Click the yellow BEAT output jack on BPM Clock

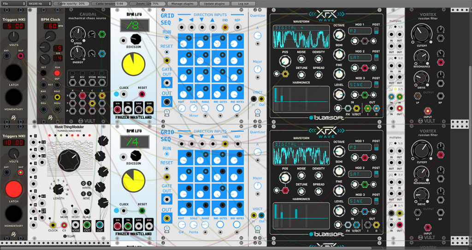pos(57,97)
